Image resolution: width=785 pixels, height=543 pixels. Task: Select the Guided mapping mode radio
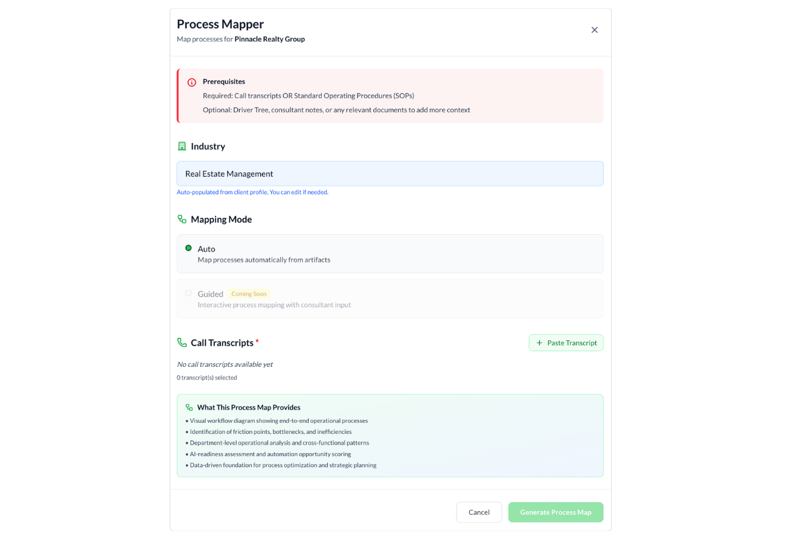tap(188, 293)
